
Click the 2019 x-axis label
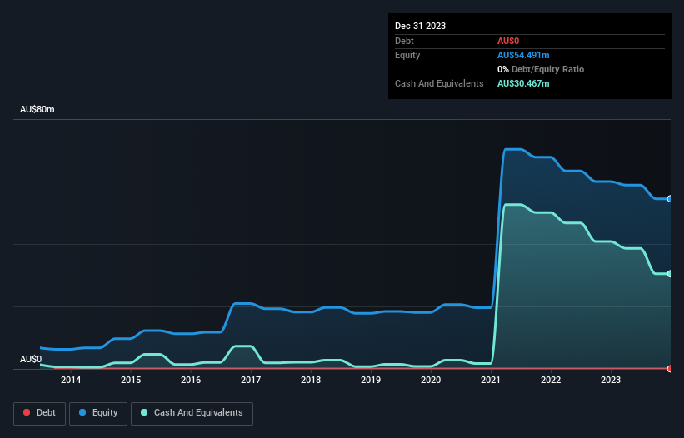click(371, 380)
